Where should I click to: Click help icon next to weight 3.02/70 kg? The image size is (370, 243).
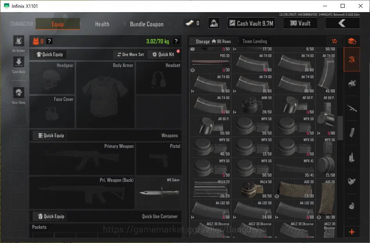176,41
